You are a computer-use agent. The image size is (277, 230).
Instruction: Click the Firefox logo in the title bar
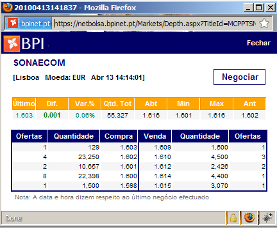[8, 8]
